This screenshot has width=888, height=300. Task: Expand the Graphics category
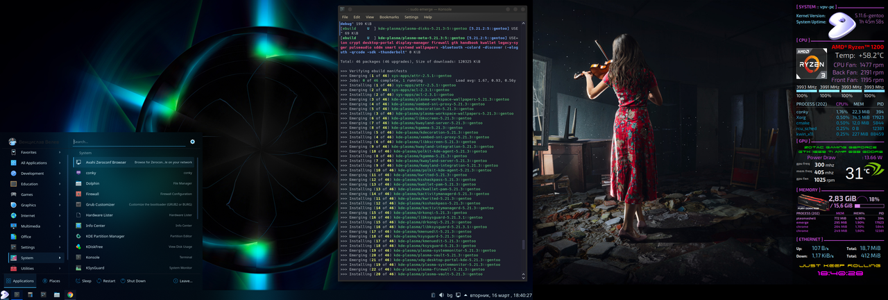pyautogui.click(x=35, y=205)
